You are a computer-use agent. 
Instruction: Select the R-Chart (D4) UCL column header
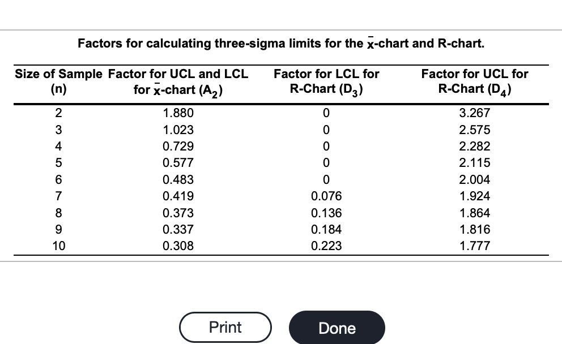(x=474, y=81)
